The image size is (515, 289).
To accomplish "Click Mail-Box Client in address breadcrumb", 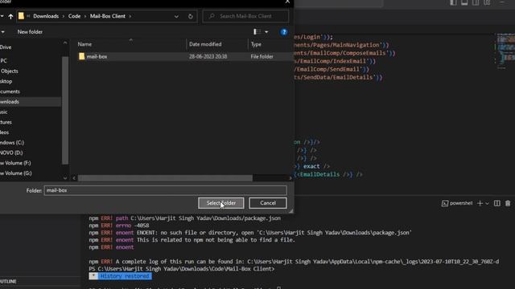I will pyautogui.click(x=108, y=16).
